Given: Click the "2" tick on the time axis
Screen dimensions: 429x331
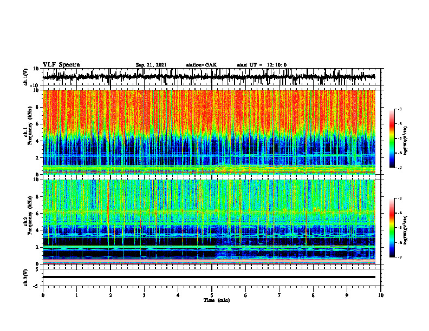Looking at the screenshot, I should 110,295.
